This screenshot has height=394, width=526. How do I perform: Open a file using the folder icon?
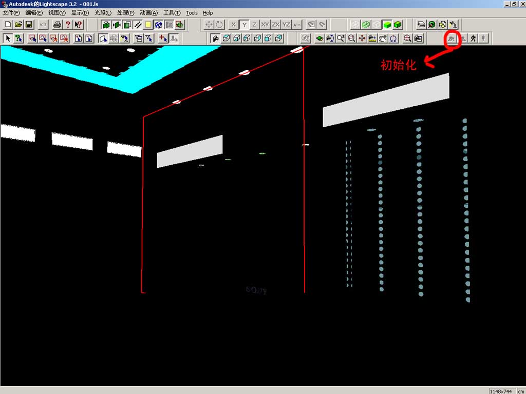click(18, 25)
